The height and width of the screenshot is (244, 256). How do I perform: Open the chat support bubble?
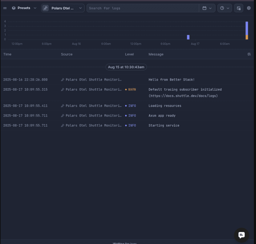coord(241,235)
